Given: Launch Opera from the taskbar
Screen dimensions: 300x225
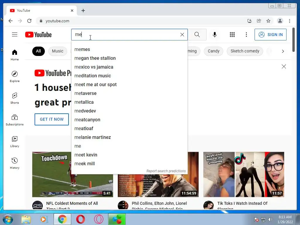Looking at the screenshot, I should coord(81,219).
